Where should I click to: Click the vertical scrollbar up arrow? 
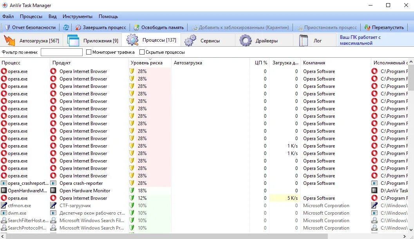411,61
